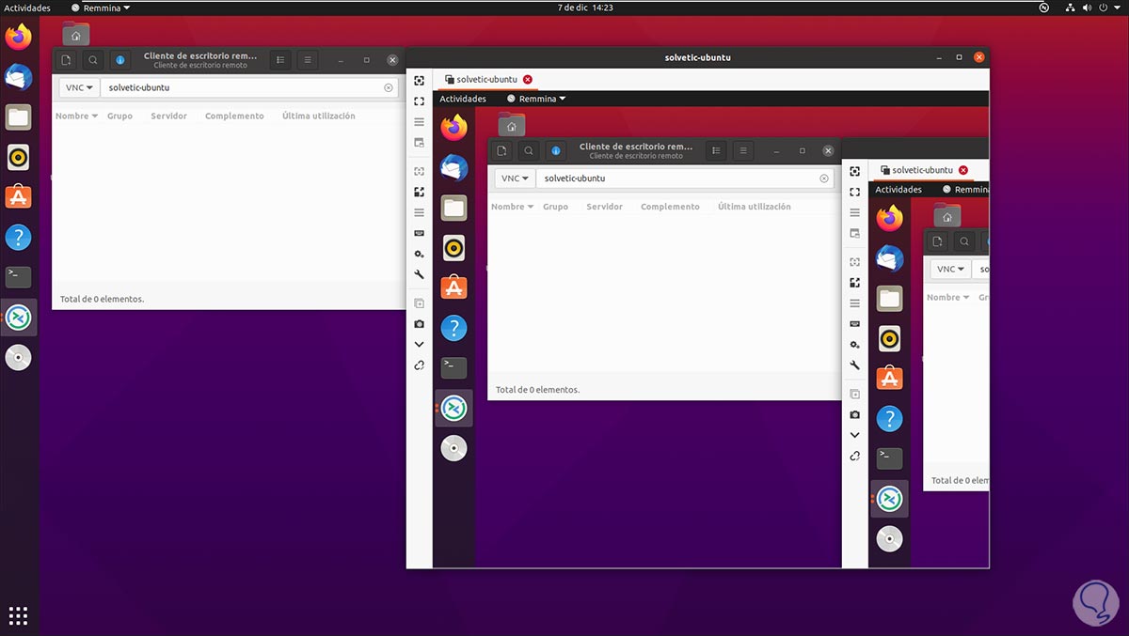Toggle list view button in remote Remmina window

pyautogui.click(x=716, y=150)
